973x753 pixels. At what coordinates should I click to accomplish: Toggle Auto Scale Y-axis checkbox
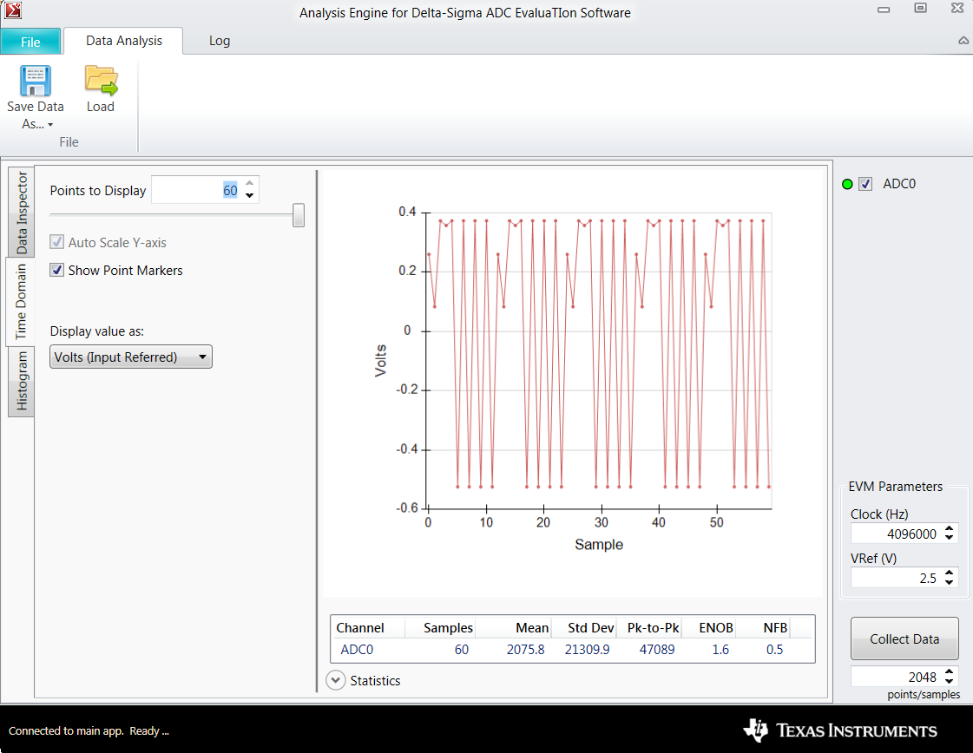coord(57,242)
